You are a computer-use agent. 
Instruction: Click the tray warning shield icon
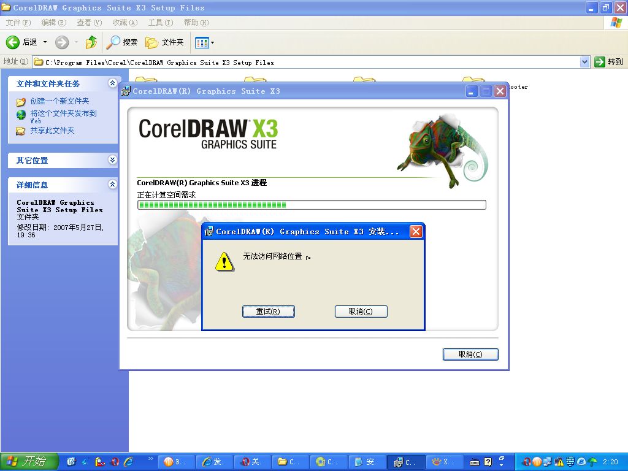pyautogui.click(x=559, y=462)
